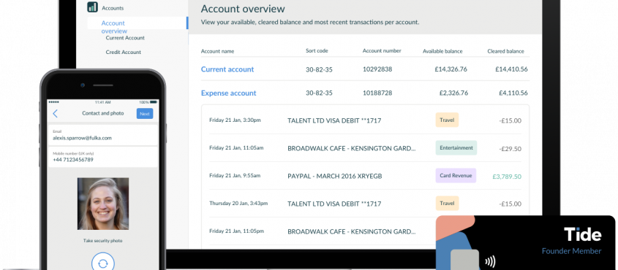Open Accounts section in sidebar
This screenshot has width=618, height=270.
pyautogui.click(x=113, y=8)
